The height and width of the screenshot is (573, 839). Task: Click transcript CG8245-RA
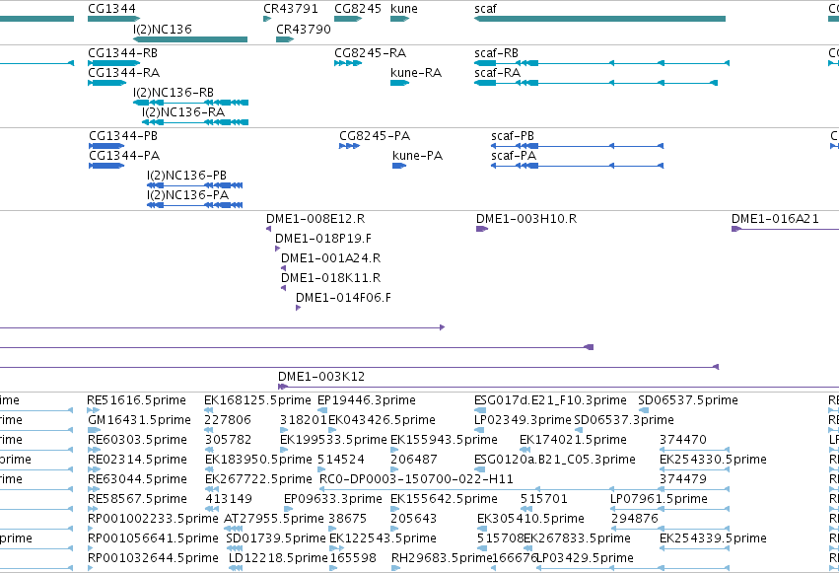coord(348,63)
